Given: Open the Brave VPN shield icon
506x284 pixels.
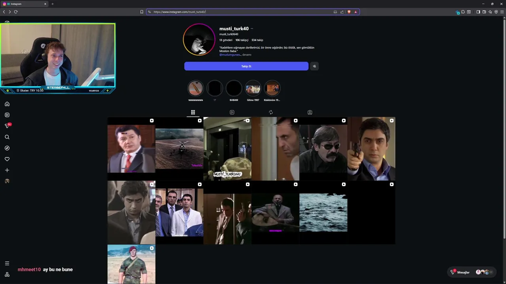Looking at the screenshot, I should 496,12.
